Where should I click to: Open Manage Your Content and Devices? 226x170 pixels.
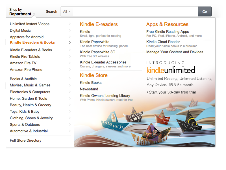175,52
